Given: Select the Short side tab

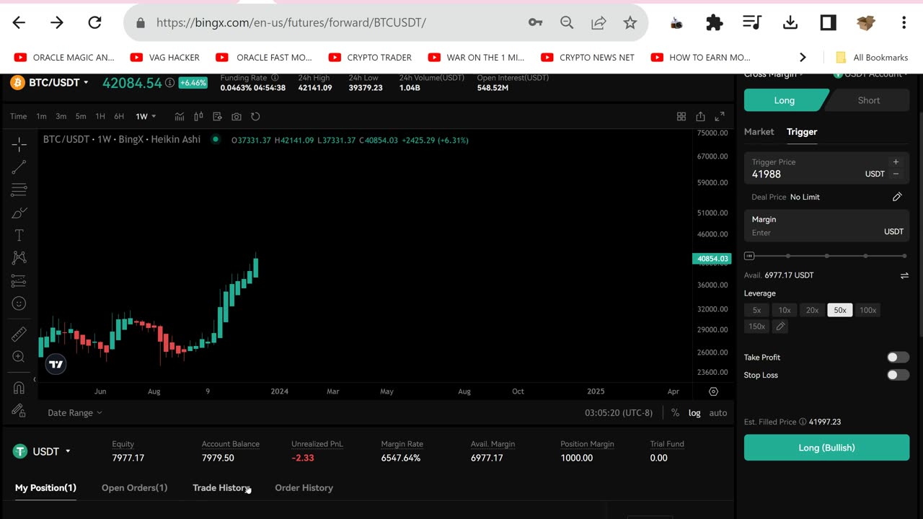Looking at the screenshot, I should [x=868, y=100].
